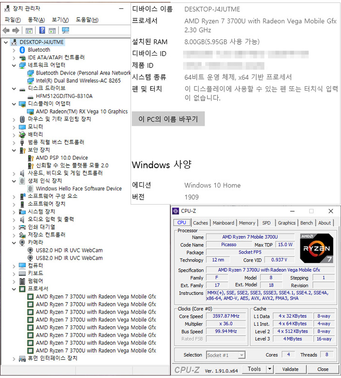Click the print queue (인쇄 대기열) icon
Screen dimensions: 341x378
[22, 227]
